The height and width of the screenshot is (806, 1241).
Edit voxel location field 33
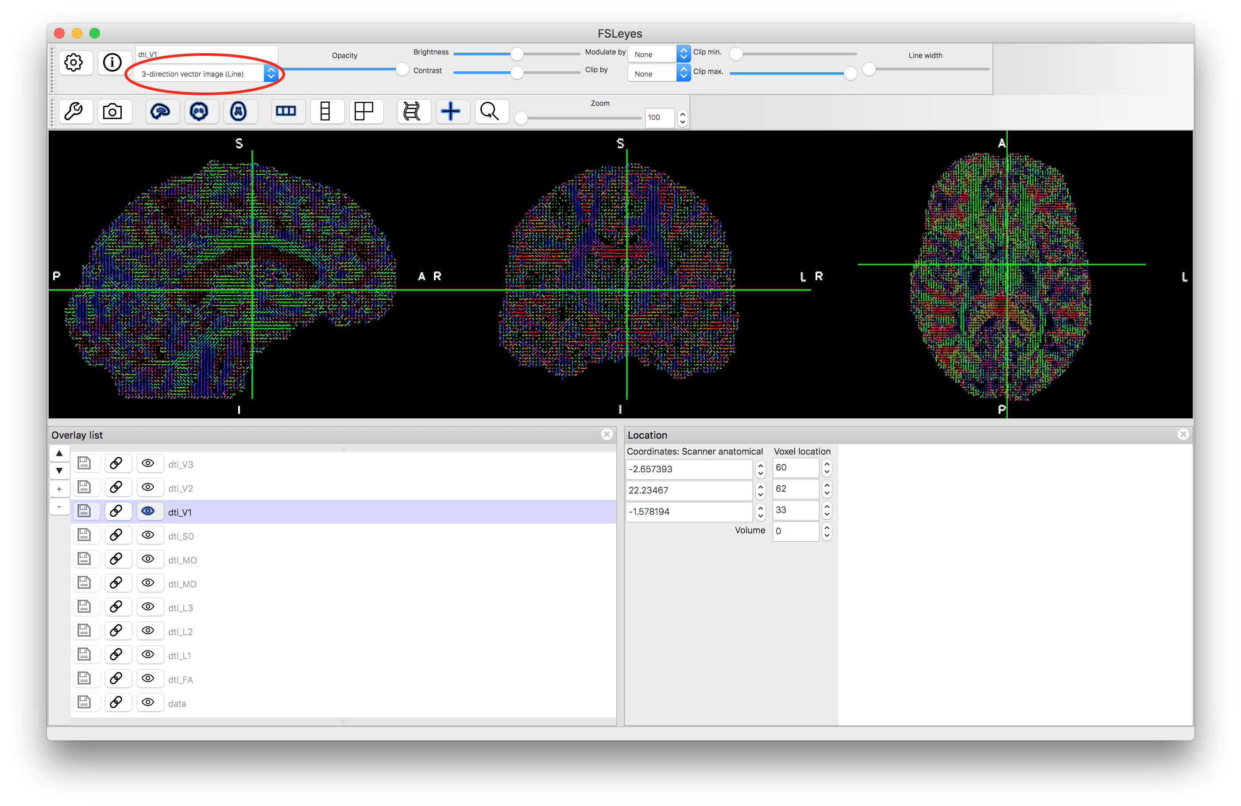pos(796,510)
